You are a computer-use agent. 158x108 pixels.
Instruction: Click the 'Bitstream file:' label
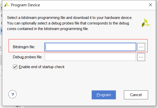[x=24, y=47]
